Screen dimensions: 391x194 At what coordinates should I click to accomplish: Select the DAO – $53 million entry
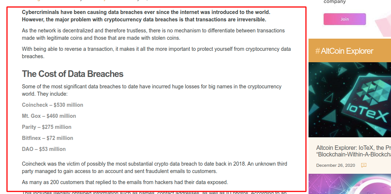point(44,149)
